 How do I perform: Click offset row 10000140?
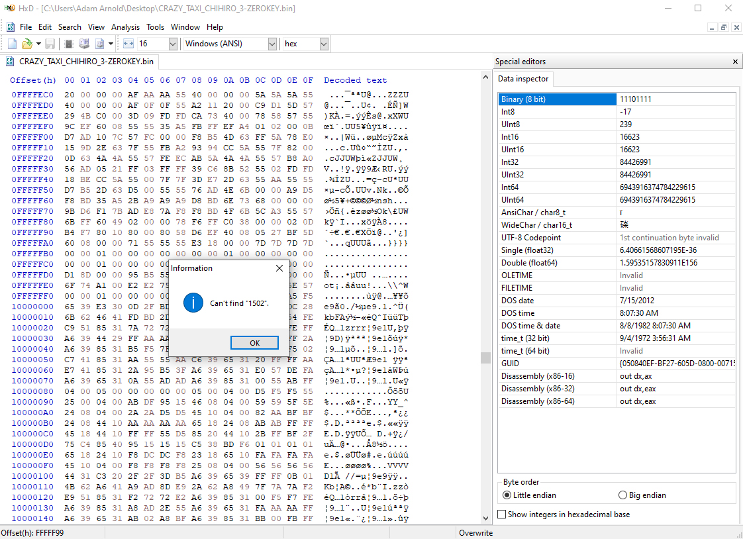pyautogui.click(x=32, y=518)
